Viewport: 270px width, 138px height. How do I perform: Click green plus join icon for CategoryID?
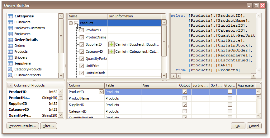[111, 51]
